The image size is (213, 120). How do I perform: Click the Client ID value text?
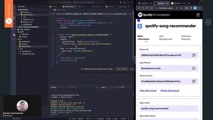tap(161, 55)
